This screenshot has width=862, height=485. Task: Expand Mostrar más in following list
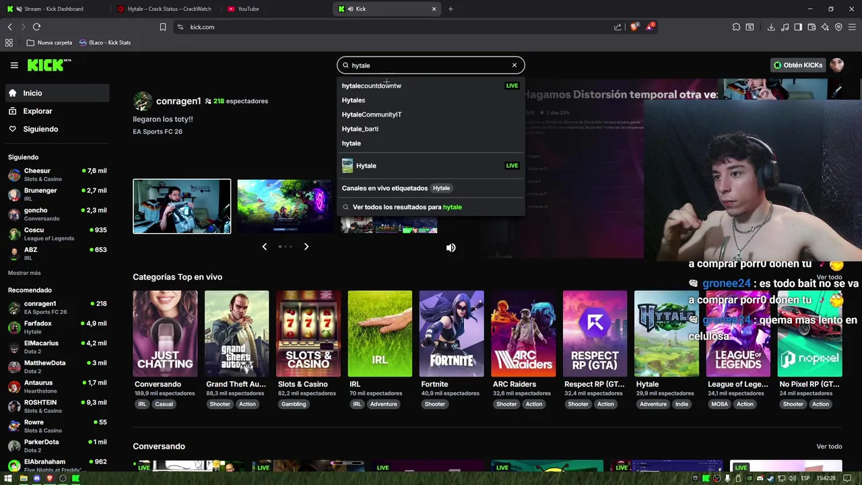coord(24,273)
